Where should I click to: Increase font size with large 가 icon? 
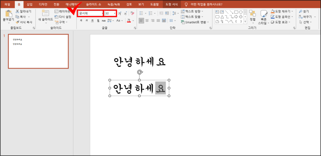point(120,14)
